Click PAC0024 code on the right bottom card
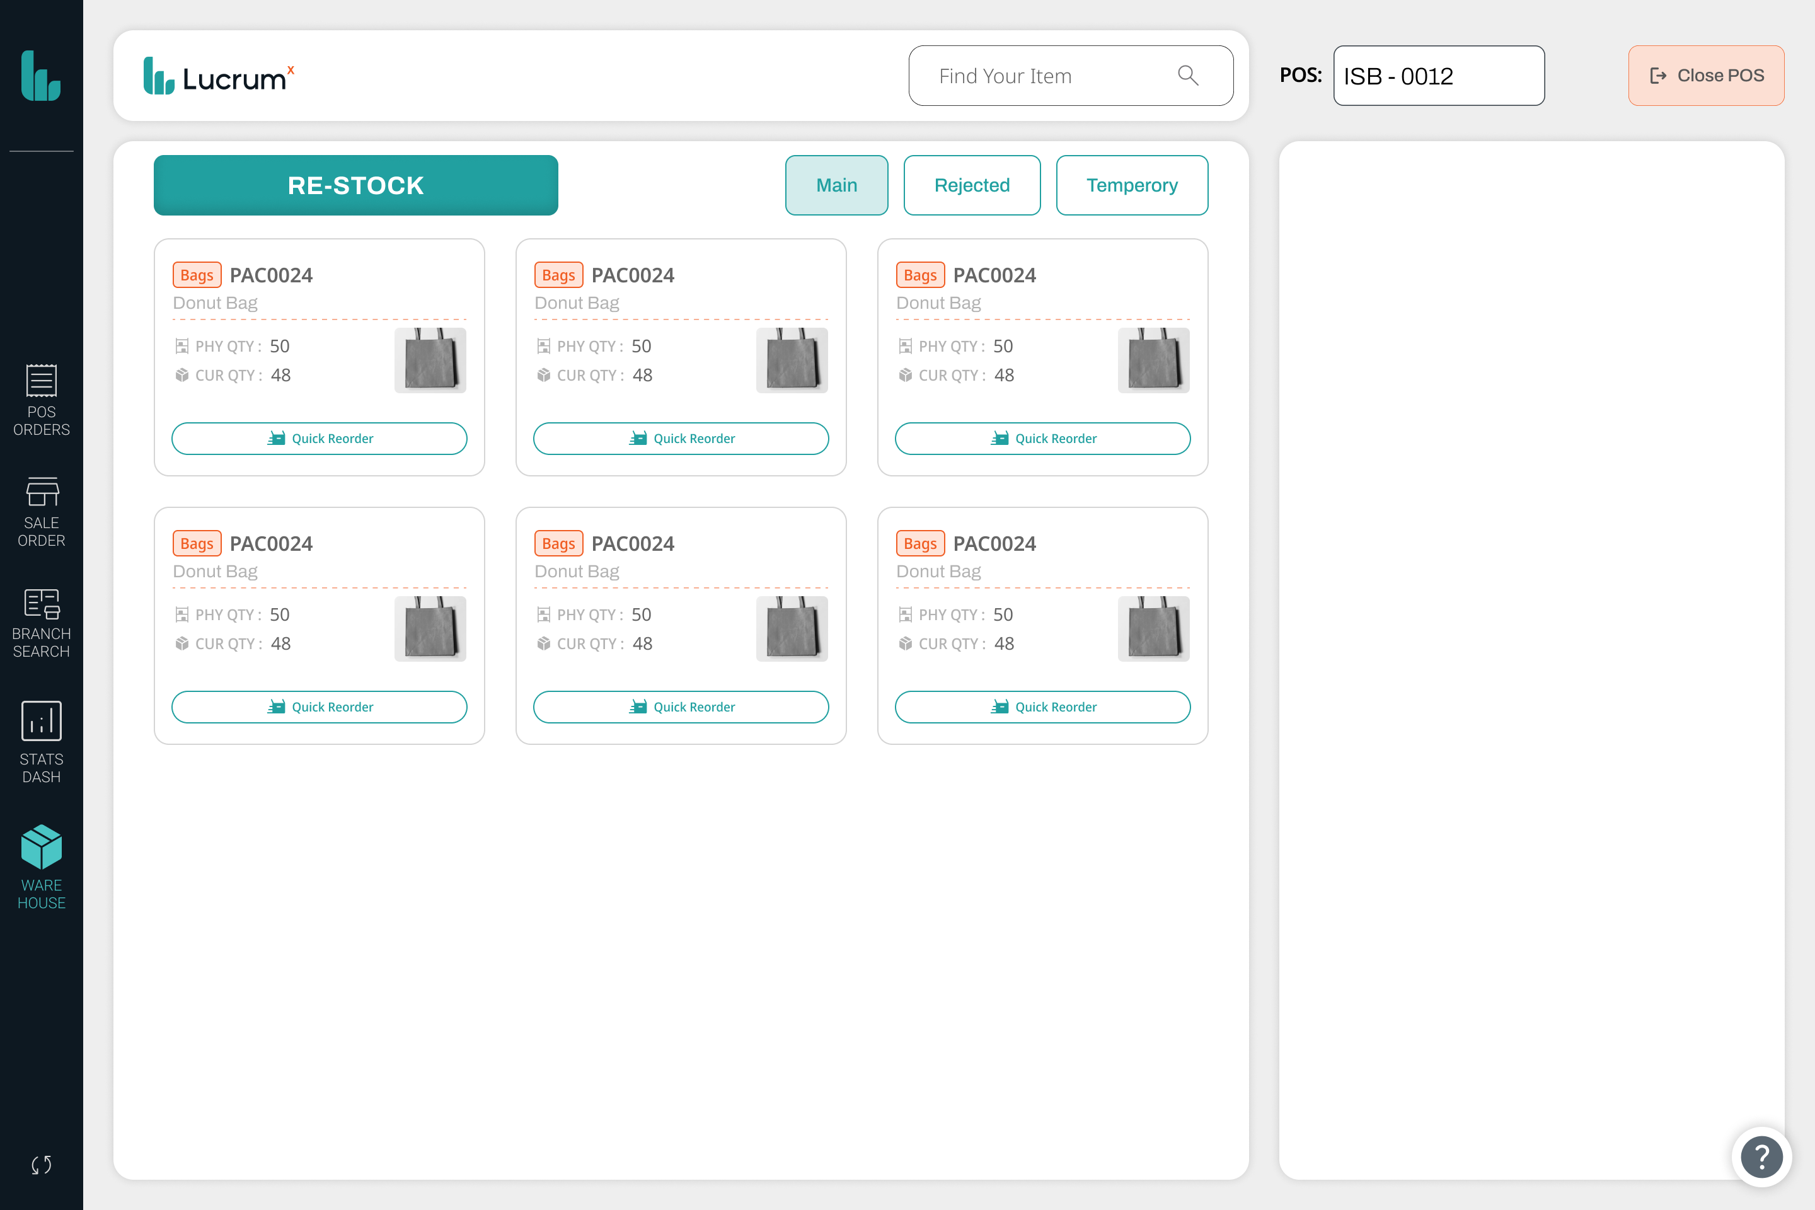Screen dimensions: 1815x1210 pyautogui.click(x=994, y=544)
